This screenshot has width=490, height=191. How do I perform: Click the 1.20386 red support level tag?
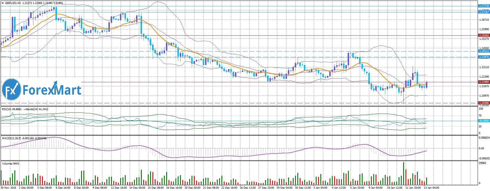pos(484,103)
